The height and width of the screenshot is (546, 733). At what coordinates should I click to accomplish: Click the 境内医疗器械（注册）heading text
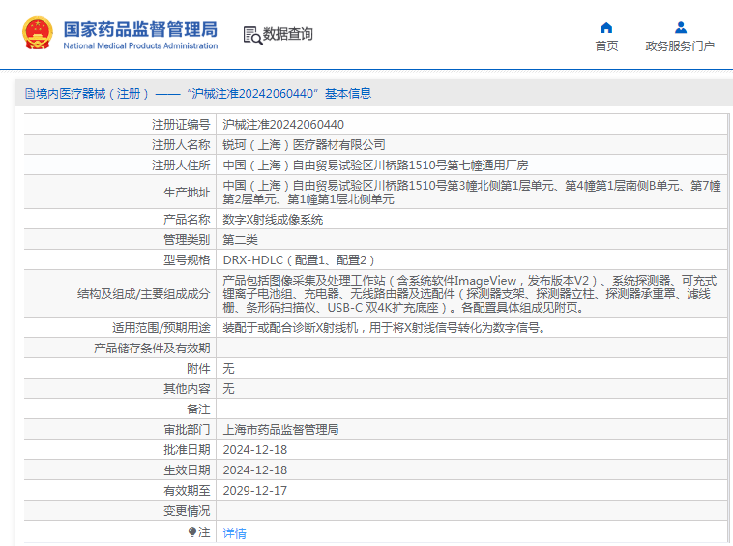[93, 94]
